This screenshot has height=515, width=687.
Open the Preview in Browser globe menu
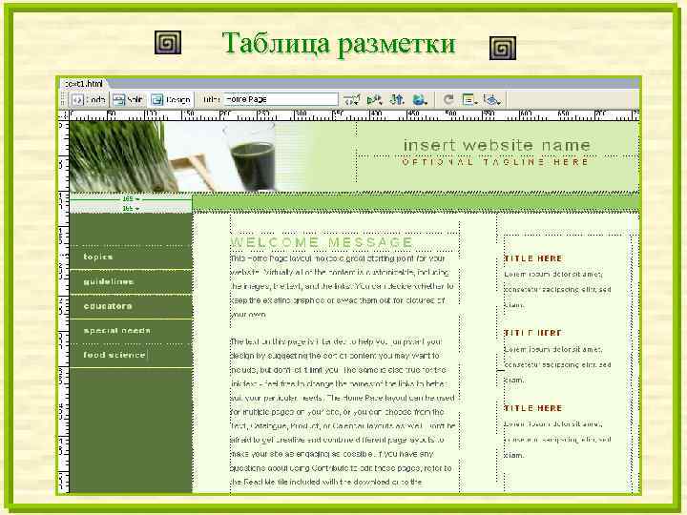[420, 100]
